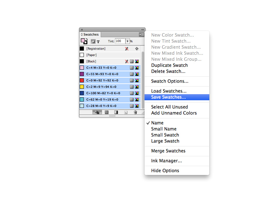Click the non-editable pencil icon on Registration row

[x=127, y=49]
